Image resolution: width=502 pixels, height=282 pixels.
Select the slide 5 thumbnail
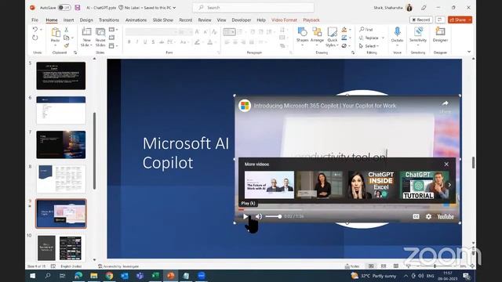click(61, 76)
